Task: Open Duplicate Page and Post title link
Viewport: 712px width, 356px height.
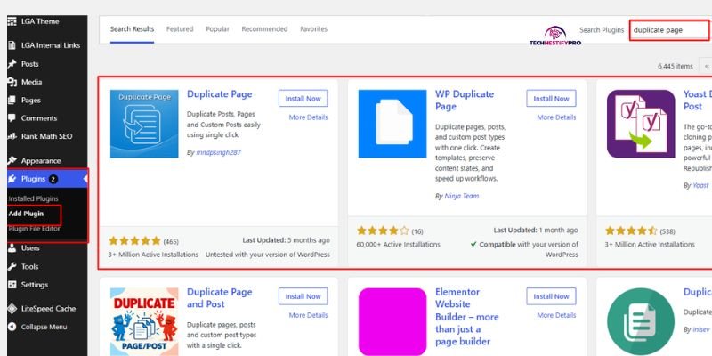Action: point(219,298)
